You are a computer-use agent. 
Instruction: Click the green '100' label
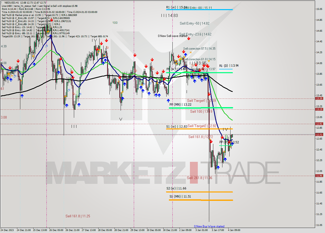[115, 23]
